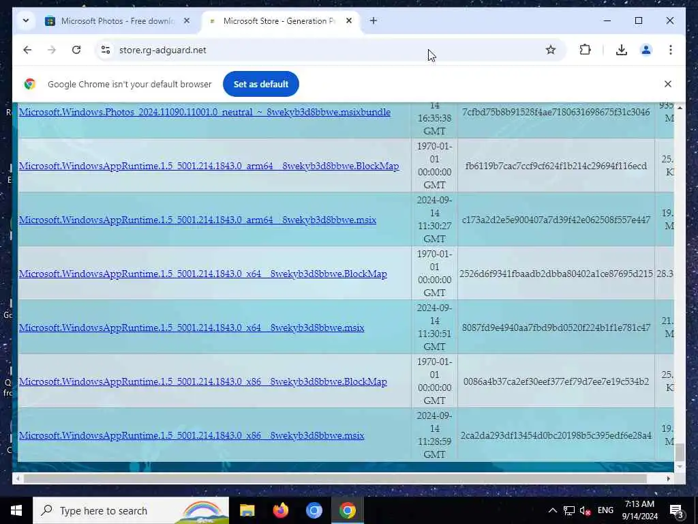Select hash 2ca2da293df13454d0bc20198b5c395edf6e28a4
698x524 pixels.
click(x=556, y=435)
